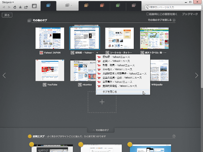Go to next page with right chevron

[x=196, y=76]
